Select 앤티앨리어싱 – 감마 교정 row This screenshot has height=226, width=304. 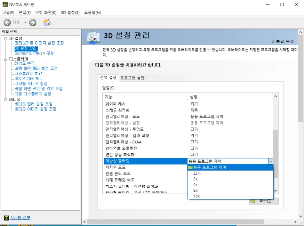coord(188,135)
